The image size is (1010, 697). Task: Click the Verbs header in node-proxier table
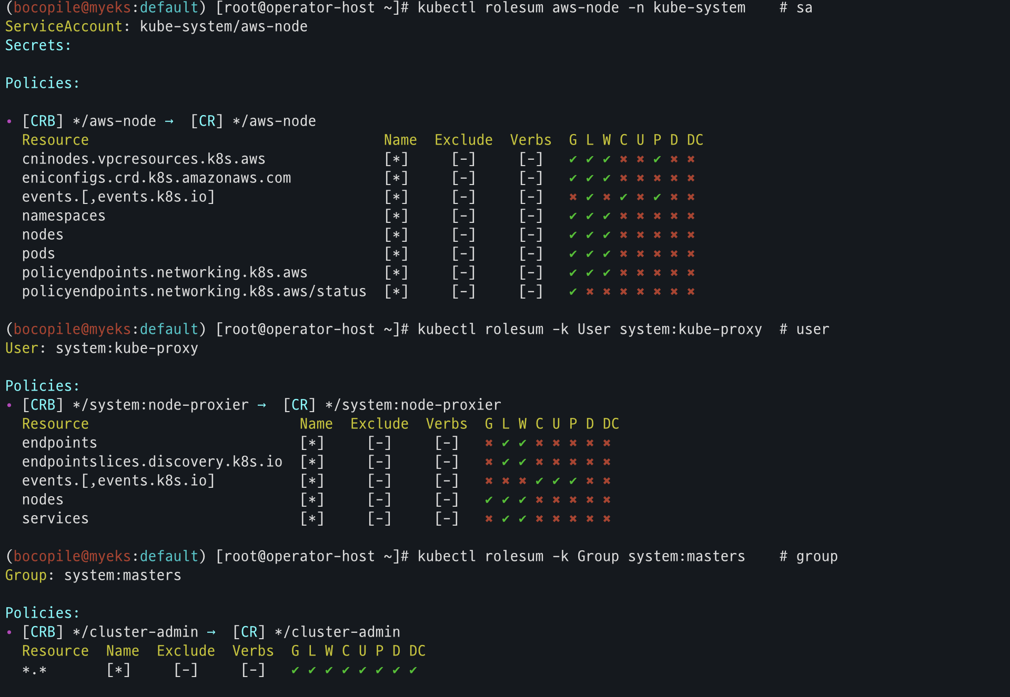click(447, 424)
